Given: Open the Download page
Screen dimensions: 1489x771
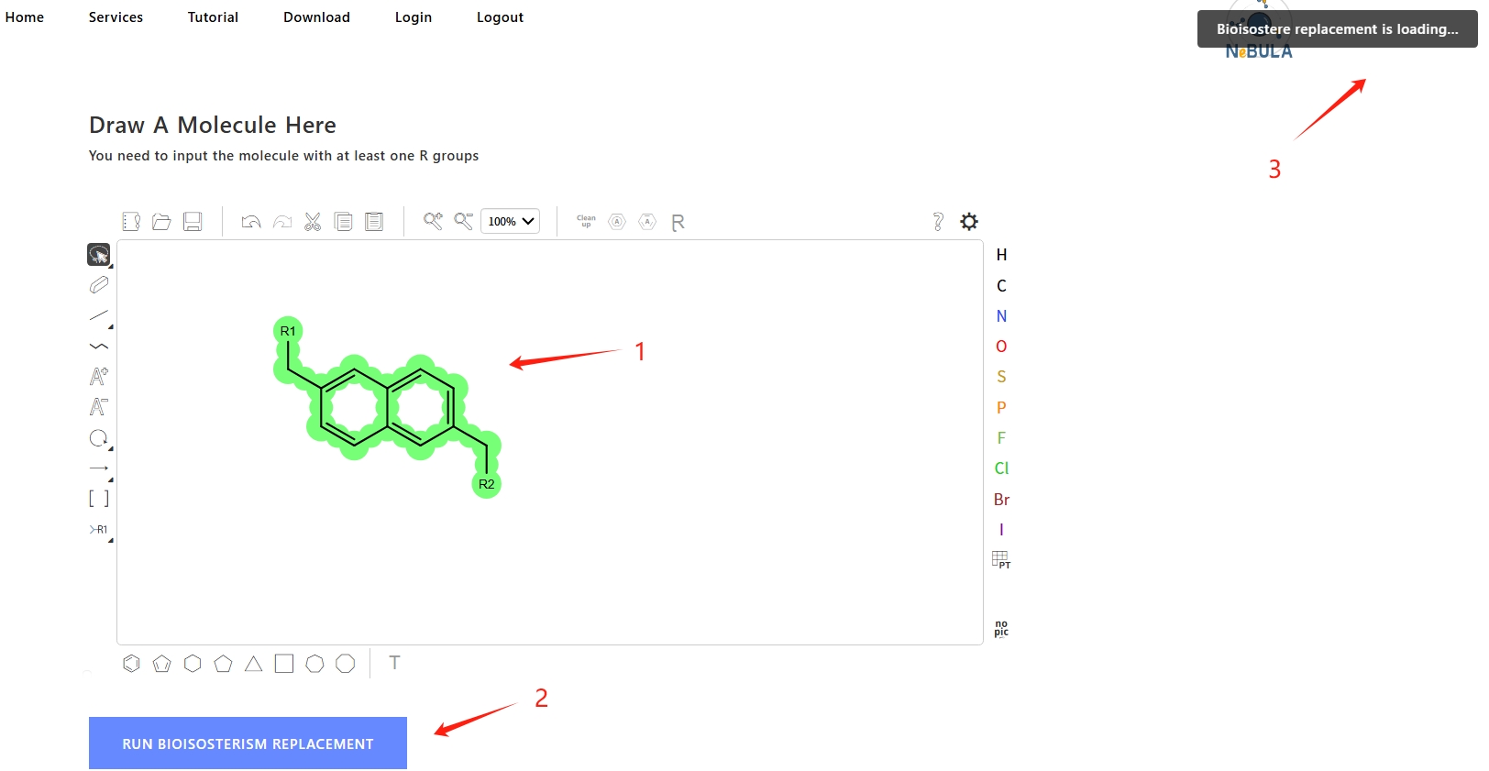Looking at the screenshot, I should [316, 17].
